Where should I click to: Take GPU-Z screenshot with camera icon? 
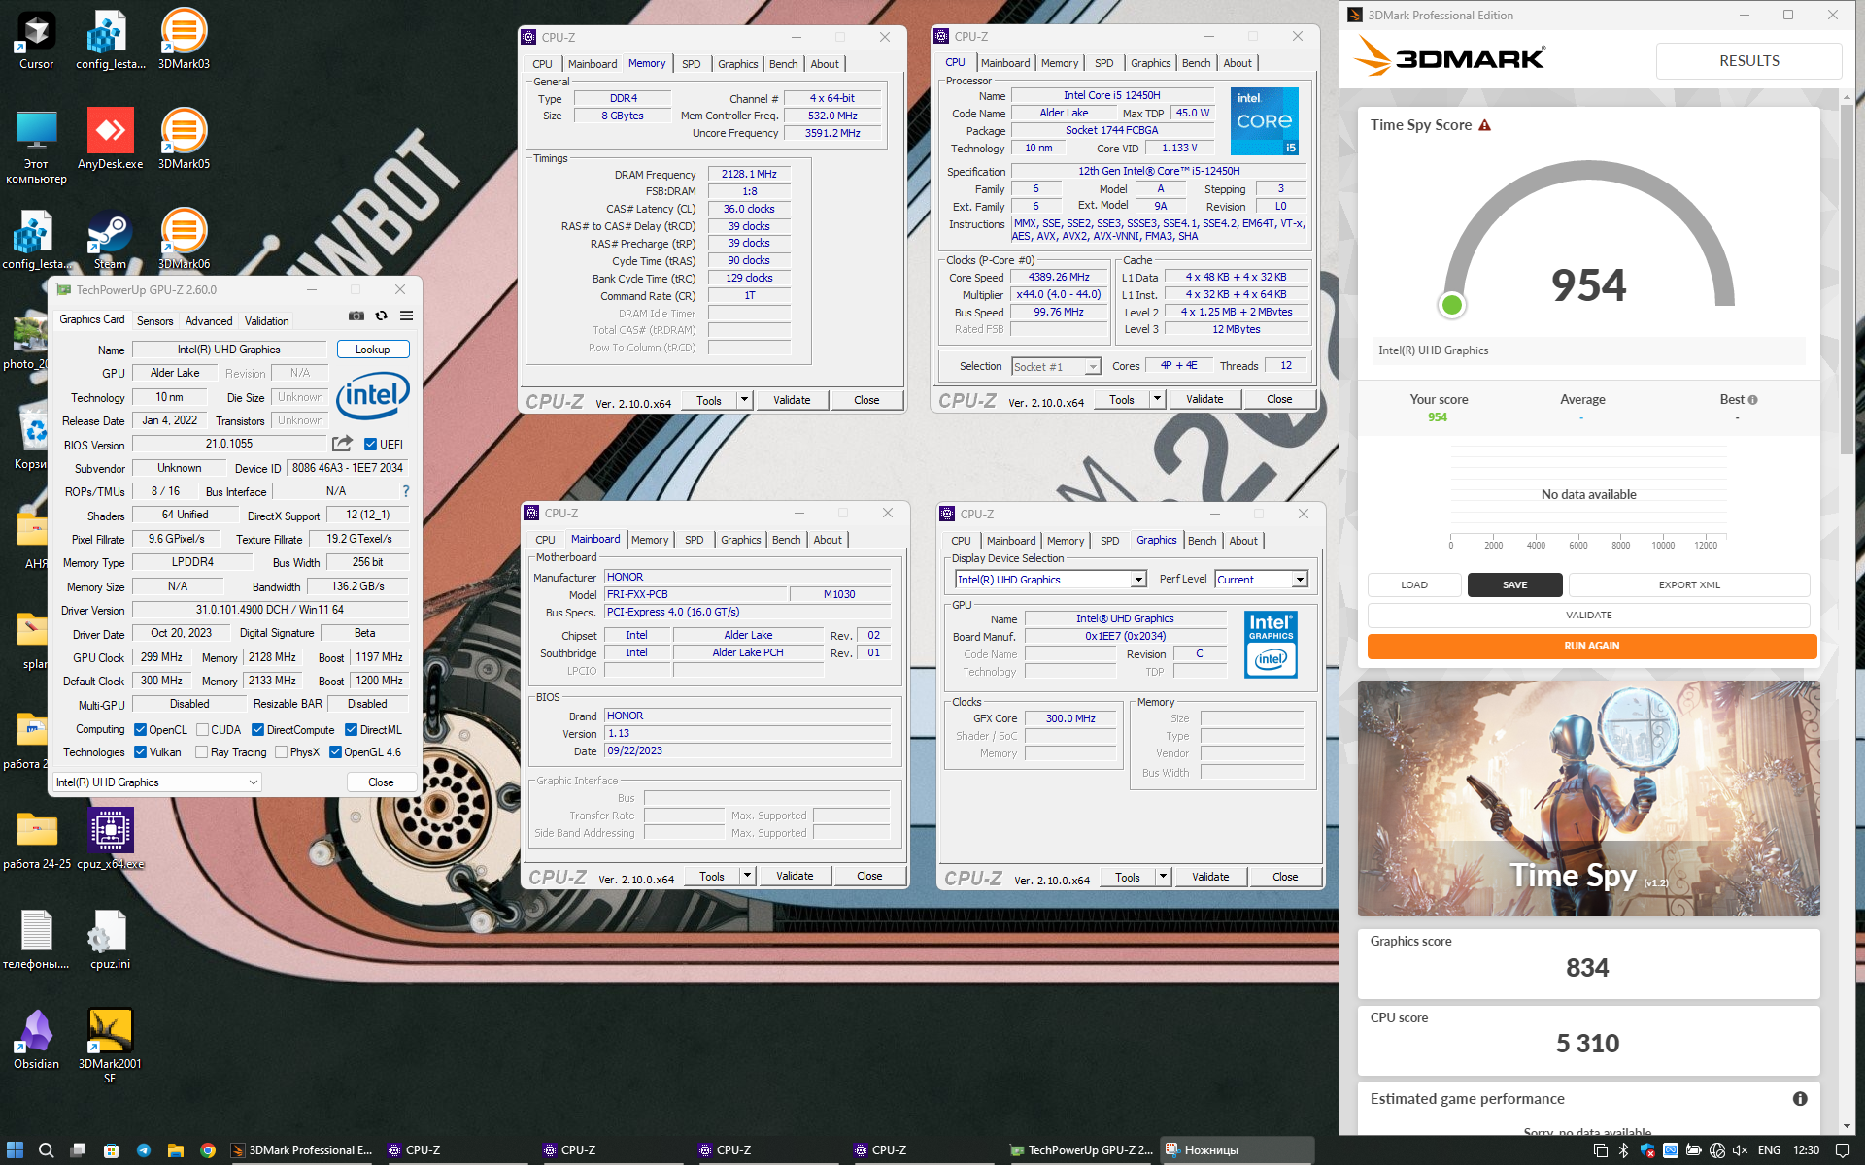coord(356,316)
